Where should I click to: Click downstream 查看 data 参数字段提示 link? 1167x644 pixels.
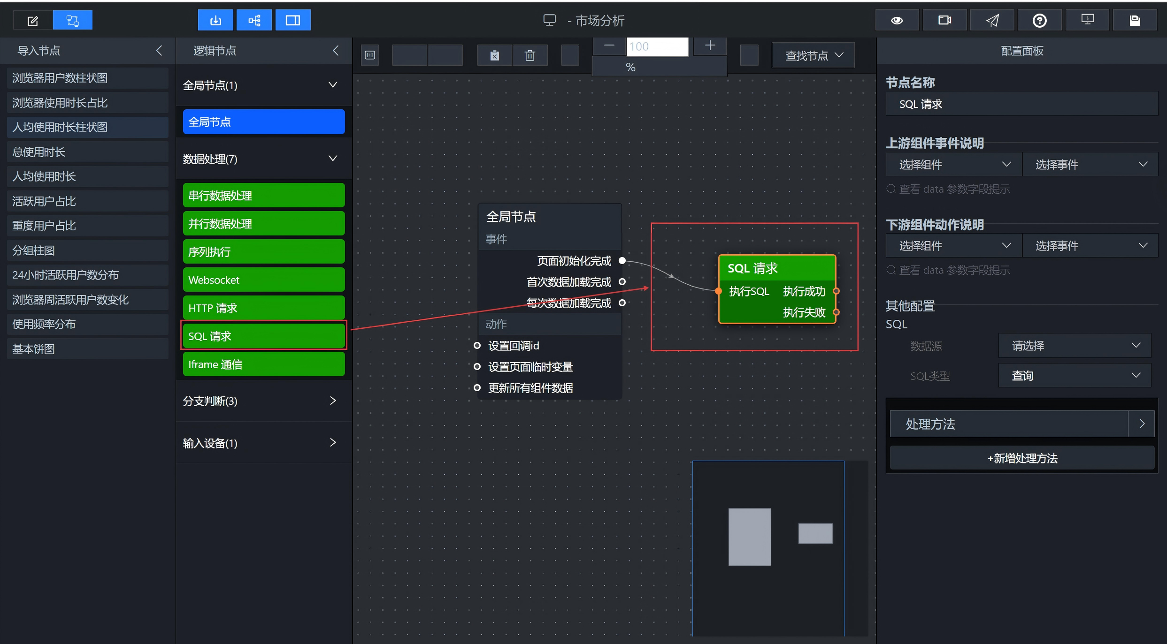(x=948, y=270)
